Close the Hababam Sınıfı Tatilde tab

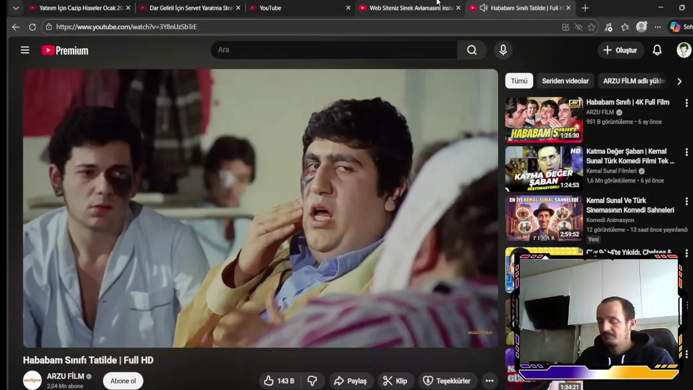pyautogui.click(x=568, y=8)
